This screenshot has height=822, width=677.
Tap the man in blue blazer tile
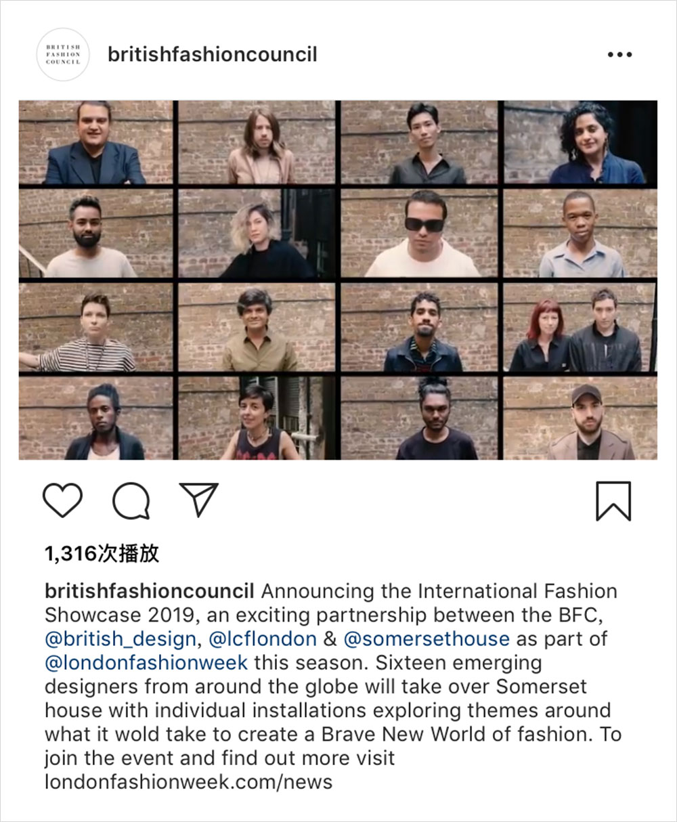coord(95,143)
